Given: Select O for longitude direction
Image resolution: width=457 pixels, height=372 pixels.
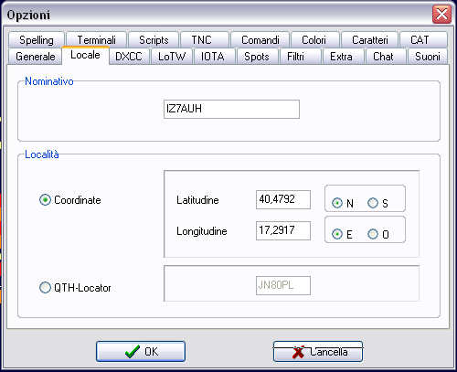Looking at the screenshot, I should click(x=373, y=234).
